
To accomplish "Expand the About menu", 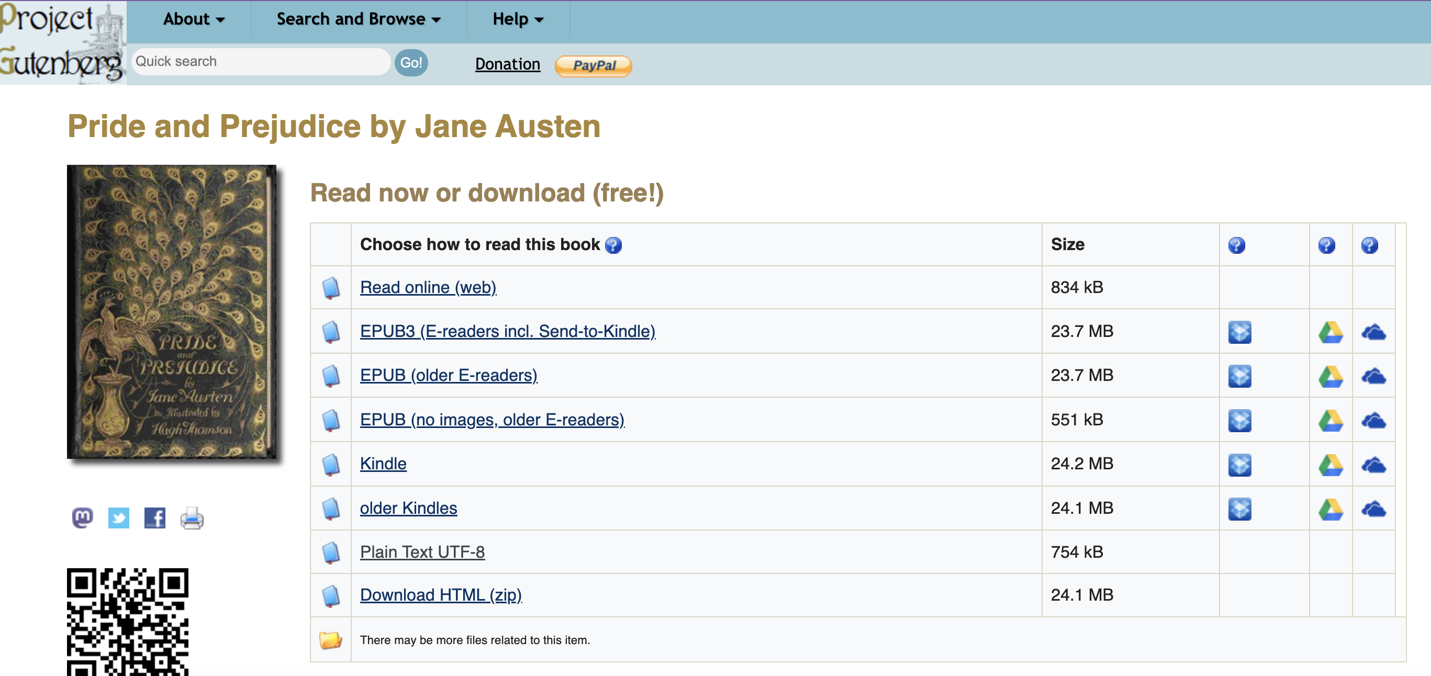I will [x=193, y=19].
